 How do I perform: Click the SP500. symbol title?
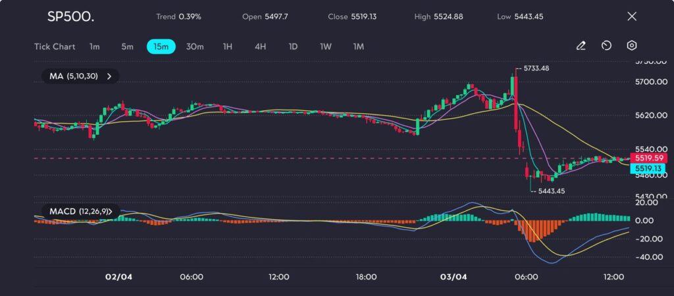click(x=70, y=16)
